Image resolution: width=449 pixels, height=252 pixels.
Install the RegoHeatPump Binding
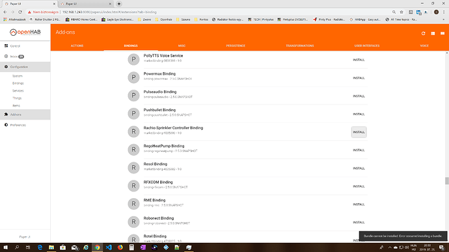pos(359,150)
